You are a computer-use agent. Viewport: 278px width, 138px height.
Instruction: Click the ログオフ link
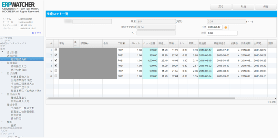tap(37, 33)
